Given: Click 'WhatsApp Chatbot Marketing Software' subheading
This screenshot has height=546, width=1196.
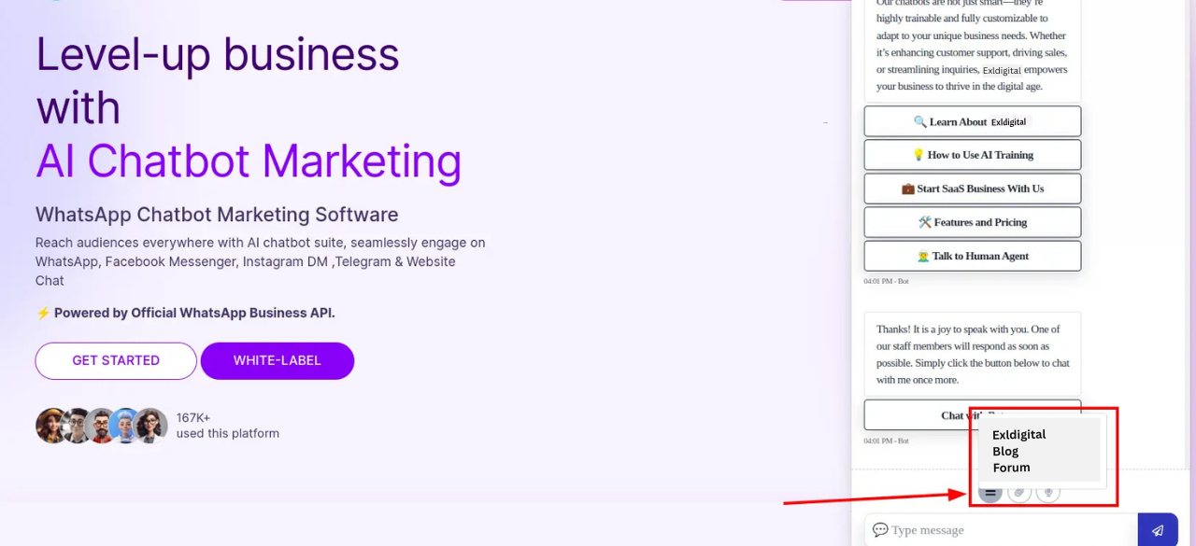Looking at the screenshot, I should pyautogui.click(x=217, y=215).
